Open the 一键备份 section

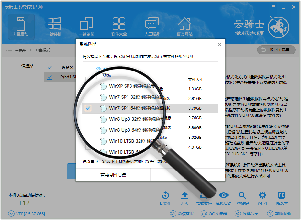click(86, 27)
